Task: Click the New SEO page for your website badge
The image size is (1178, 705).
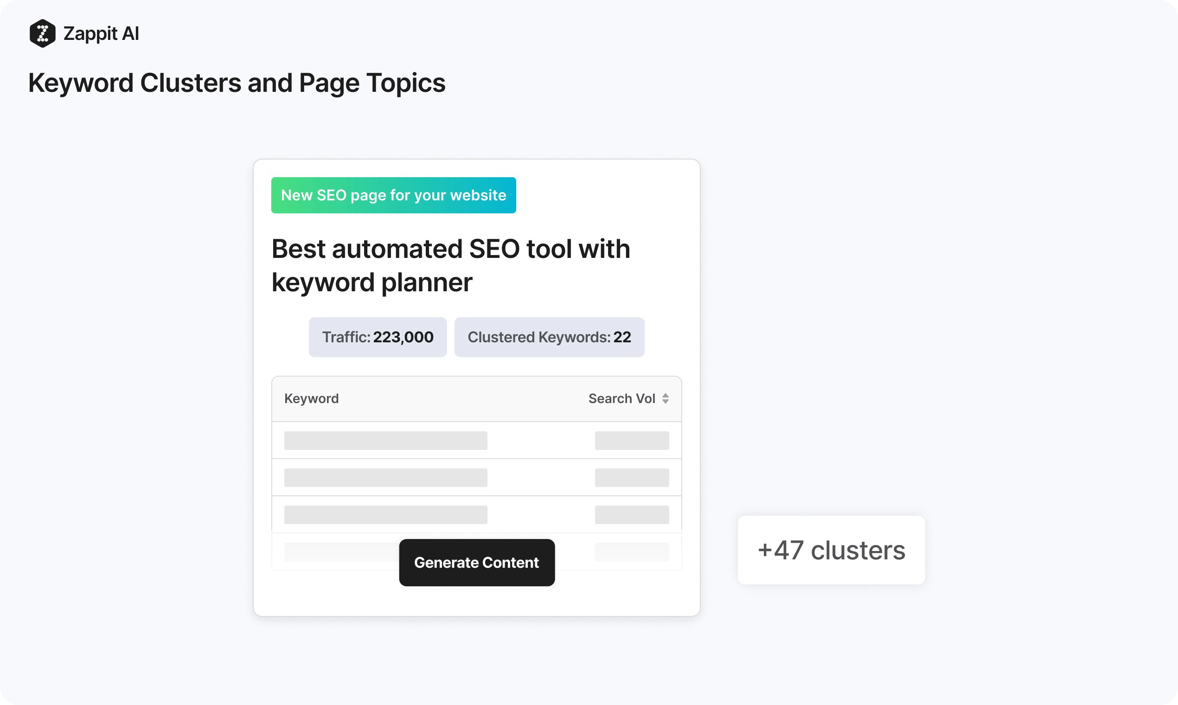Action: pyautogui.click(x=393, y=195)
